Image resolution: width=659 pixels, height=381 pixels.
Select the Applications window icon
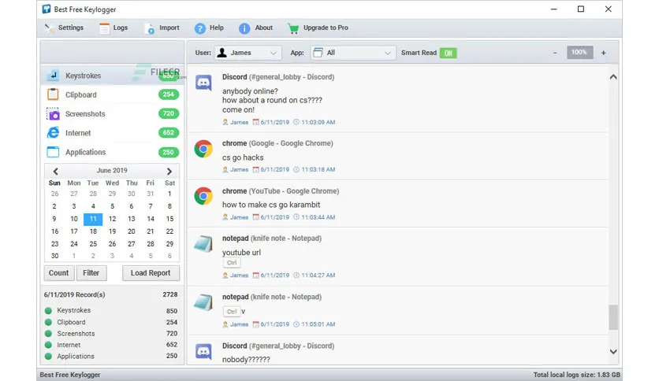pyautogui.click(x=53, y=152)
